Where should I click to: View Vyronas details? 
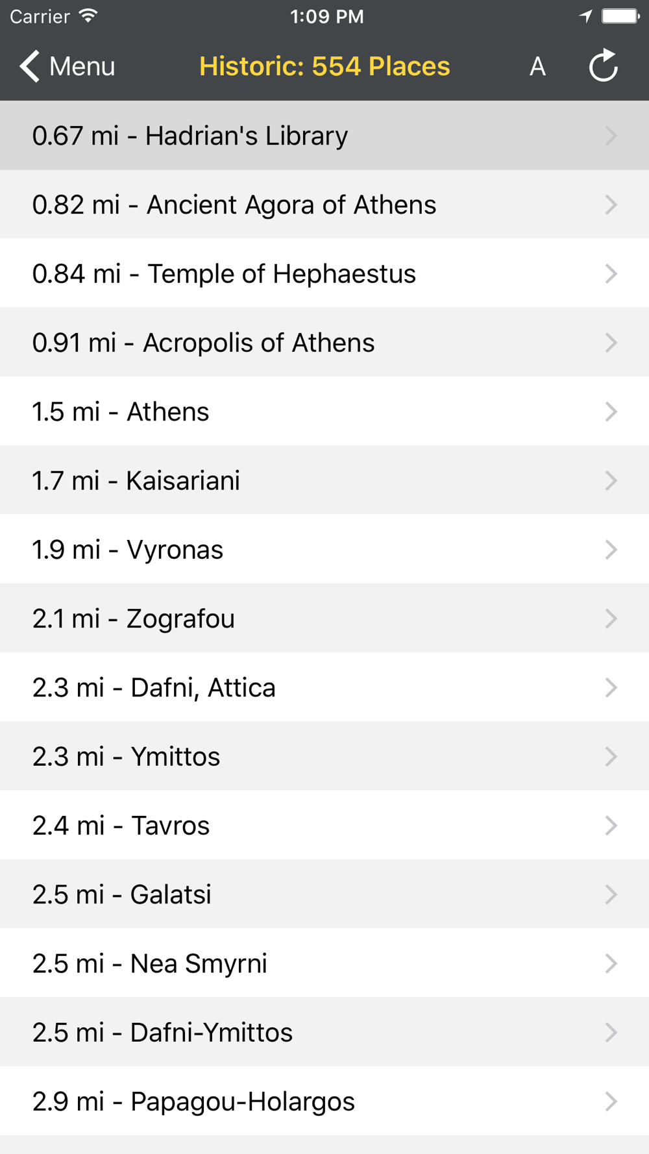(324, 550)
